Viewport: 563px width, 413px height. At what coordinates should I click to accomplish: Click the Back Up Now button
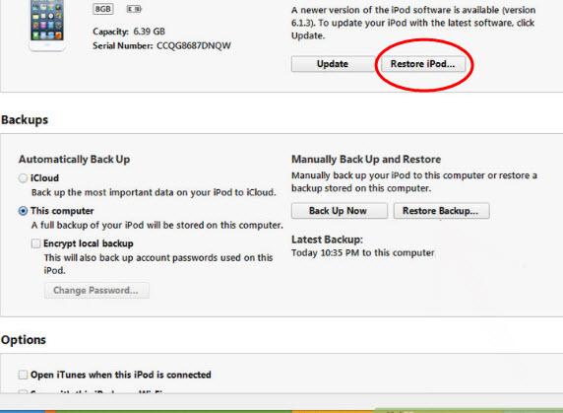click(x=339, y=211)
